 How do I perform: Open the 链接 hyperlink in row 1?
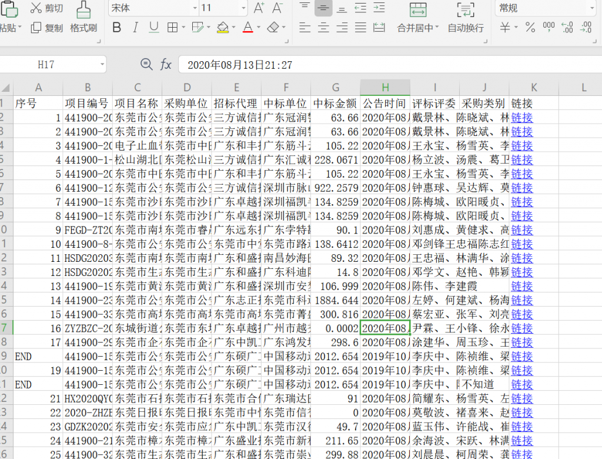click(522, 117)
